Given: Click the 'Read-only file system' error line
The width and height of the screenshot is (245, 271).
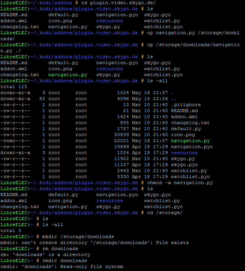Looking at the screenshot, I should [x=61, y=267].
